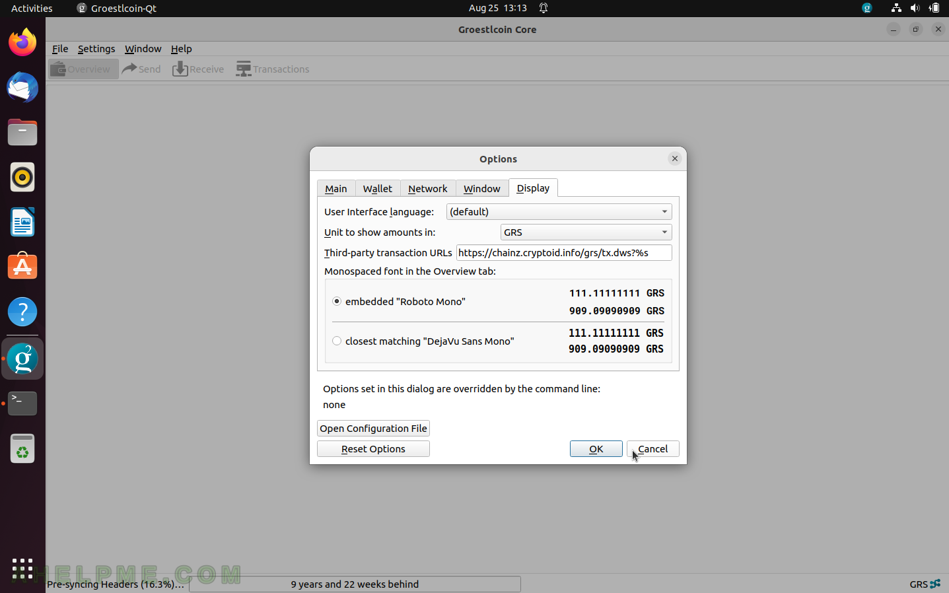Screen dimensions: 949x593
Task: Open the File menu
Action: tap(60, 49)
